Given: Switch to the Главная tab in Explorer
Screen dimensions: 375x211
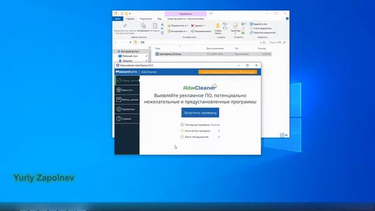Looking at the screenshot, I should pos(130,19).
